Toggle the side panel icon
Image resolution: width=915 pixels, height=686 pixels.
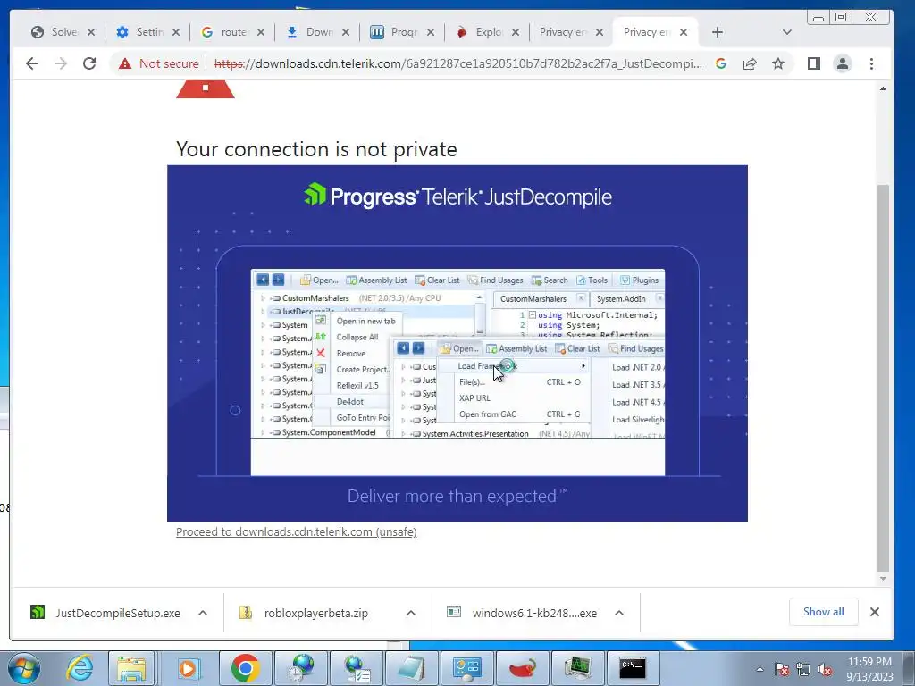coord(813,63)
